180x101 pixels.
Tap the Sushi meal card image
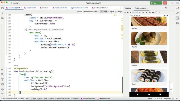[149, 75]
